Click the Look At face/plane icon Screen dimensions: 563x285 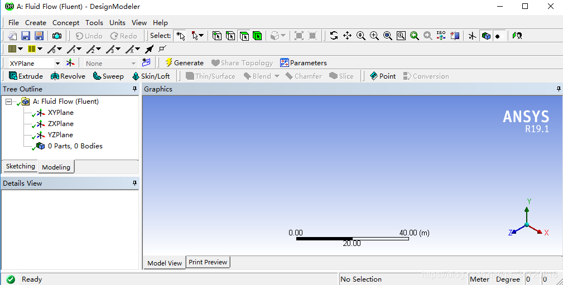coord(455,36)
